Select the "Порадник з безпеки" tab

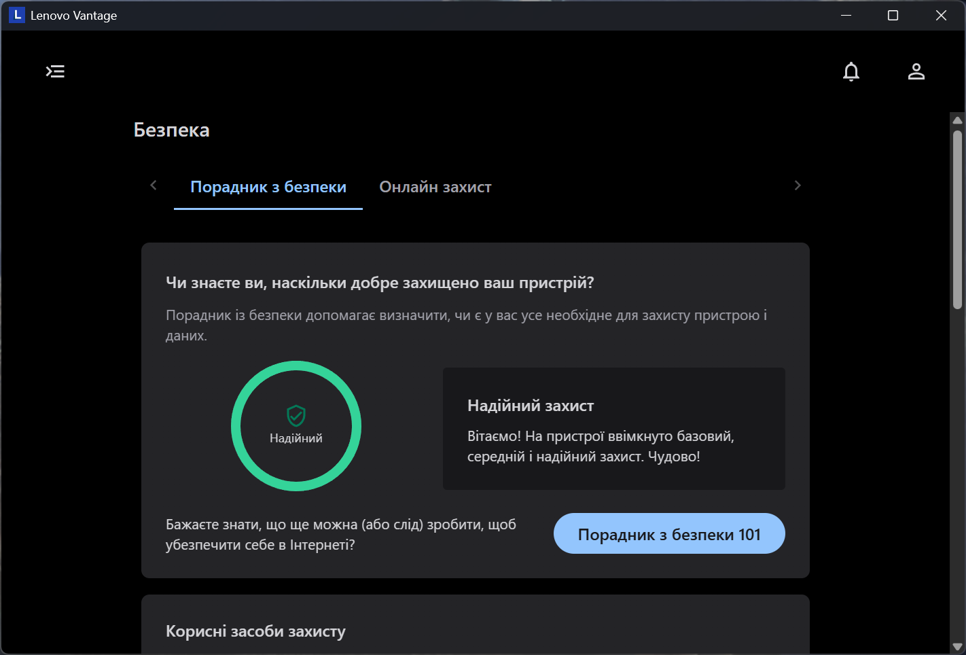point(268,187)
